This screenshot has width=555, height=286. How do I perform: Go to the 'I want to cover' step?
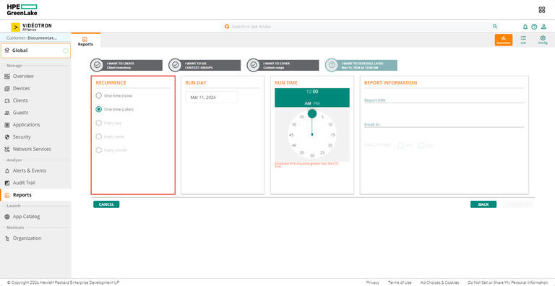point(283,65)
